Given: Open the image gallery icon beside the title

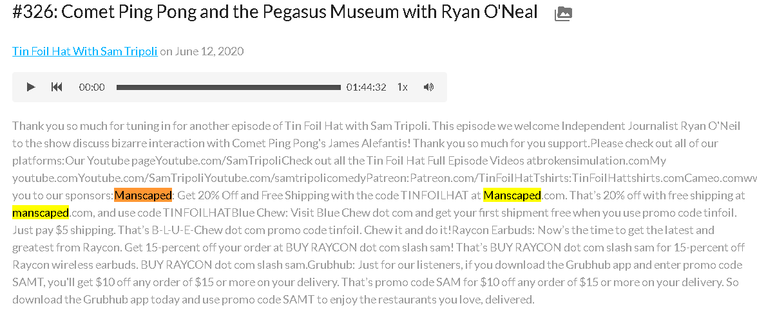Looking at the screenshot, I should click(564, 14).
